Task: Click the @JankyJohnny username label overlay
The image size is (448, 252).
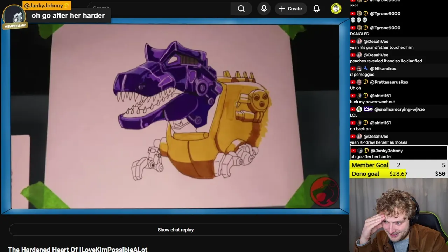Action: [x=46, y=6]
